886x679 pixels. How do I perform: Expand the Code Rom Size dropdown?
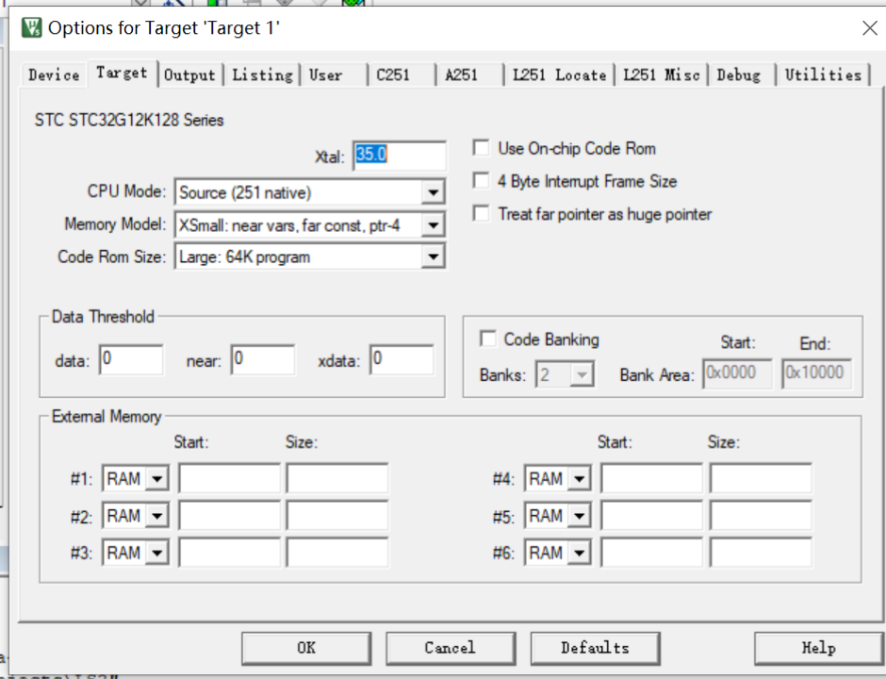coord(433,257)
